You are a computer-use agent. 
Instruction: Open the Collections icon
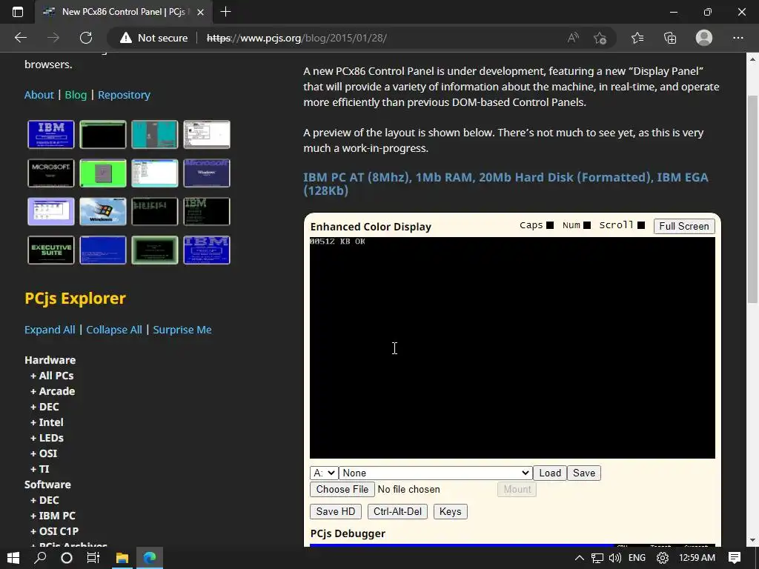(x=670, y=38)
